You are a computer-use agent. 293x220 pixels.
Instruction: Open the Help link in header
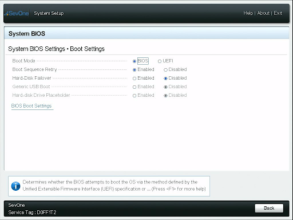click(248, 13)
